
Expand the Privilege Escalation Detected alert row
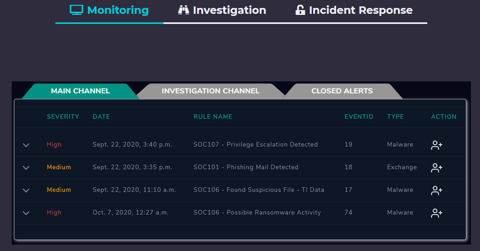tap(26, 145)
